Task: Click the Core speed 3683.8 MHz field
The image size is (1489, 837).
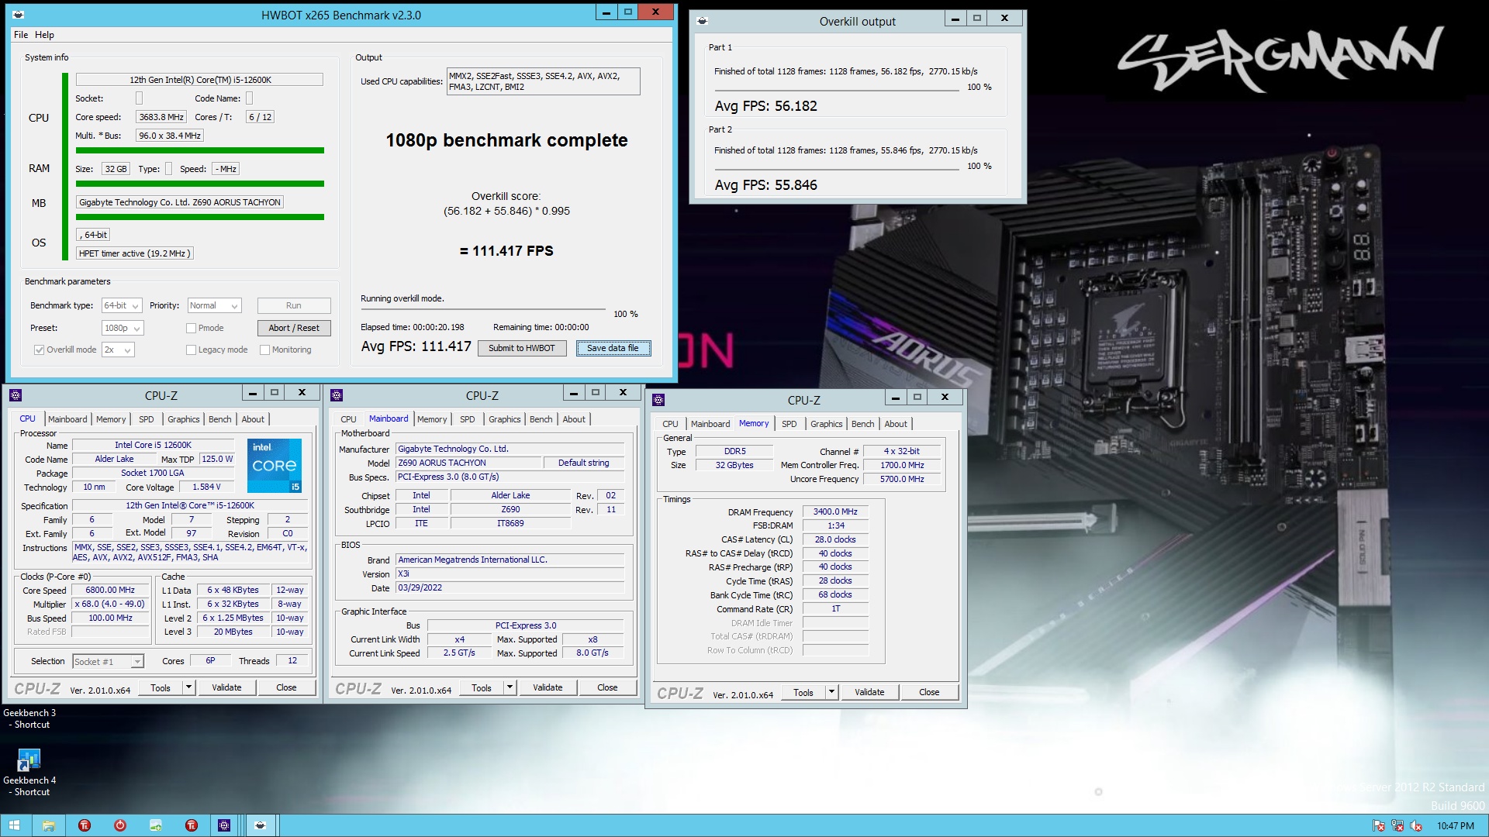Action: 161,117
